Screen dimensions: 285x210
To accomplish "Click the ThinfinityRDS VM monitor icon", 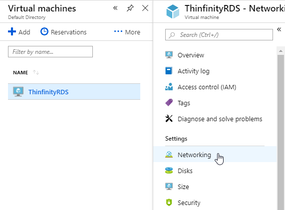I will click(x=18, y=92).
